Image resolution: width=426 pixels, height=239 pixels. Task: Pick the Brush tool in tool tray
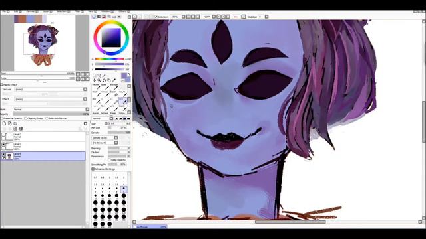pyautogui.click(x=96, y=93)
